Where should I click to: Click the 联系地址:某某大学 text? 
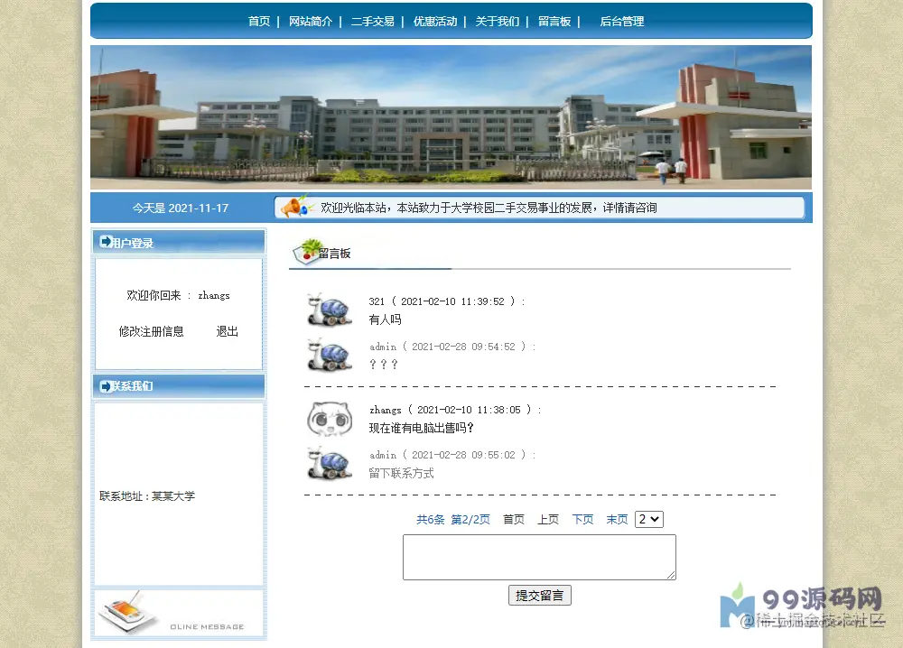pyautogui.click(x=147, y=496)
